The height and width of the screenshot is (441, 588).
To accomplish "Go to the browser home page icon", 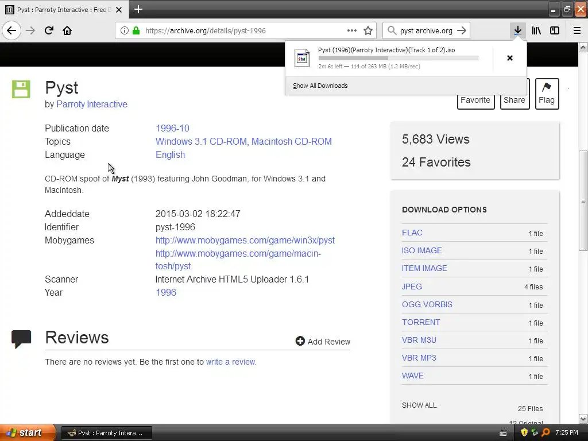I will click(67, 30).
